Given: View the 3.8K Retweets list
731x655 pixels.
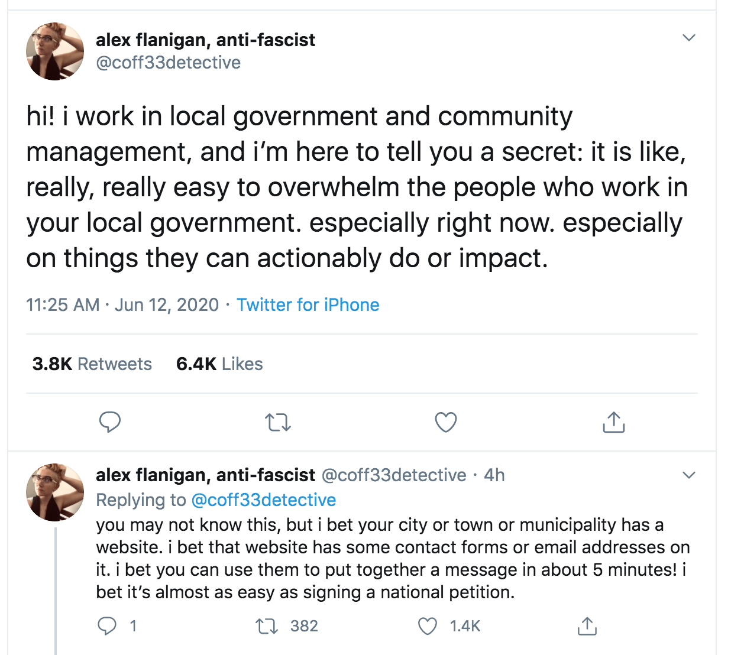Looking at the screenshot, I should (92, 364).
